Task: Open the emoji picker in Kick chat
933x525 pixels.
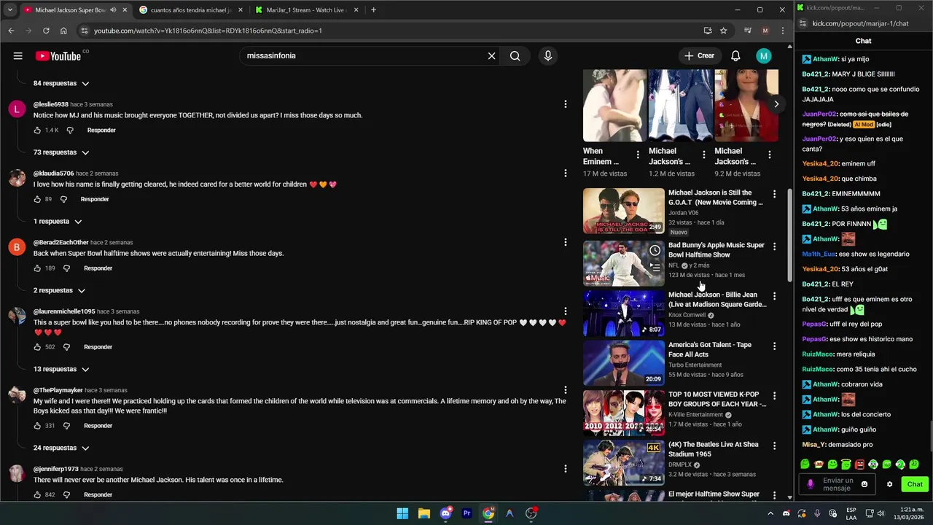Action: 864,484
